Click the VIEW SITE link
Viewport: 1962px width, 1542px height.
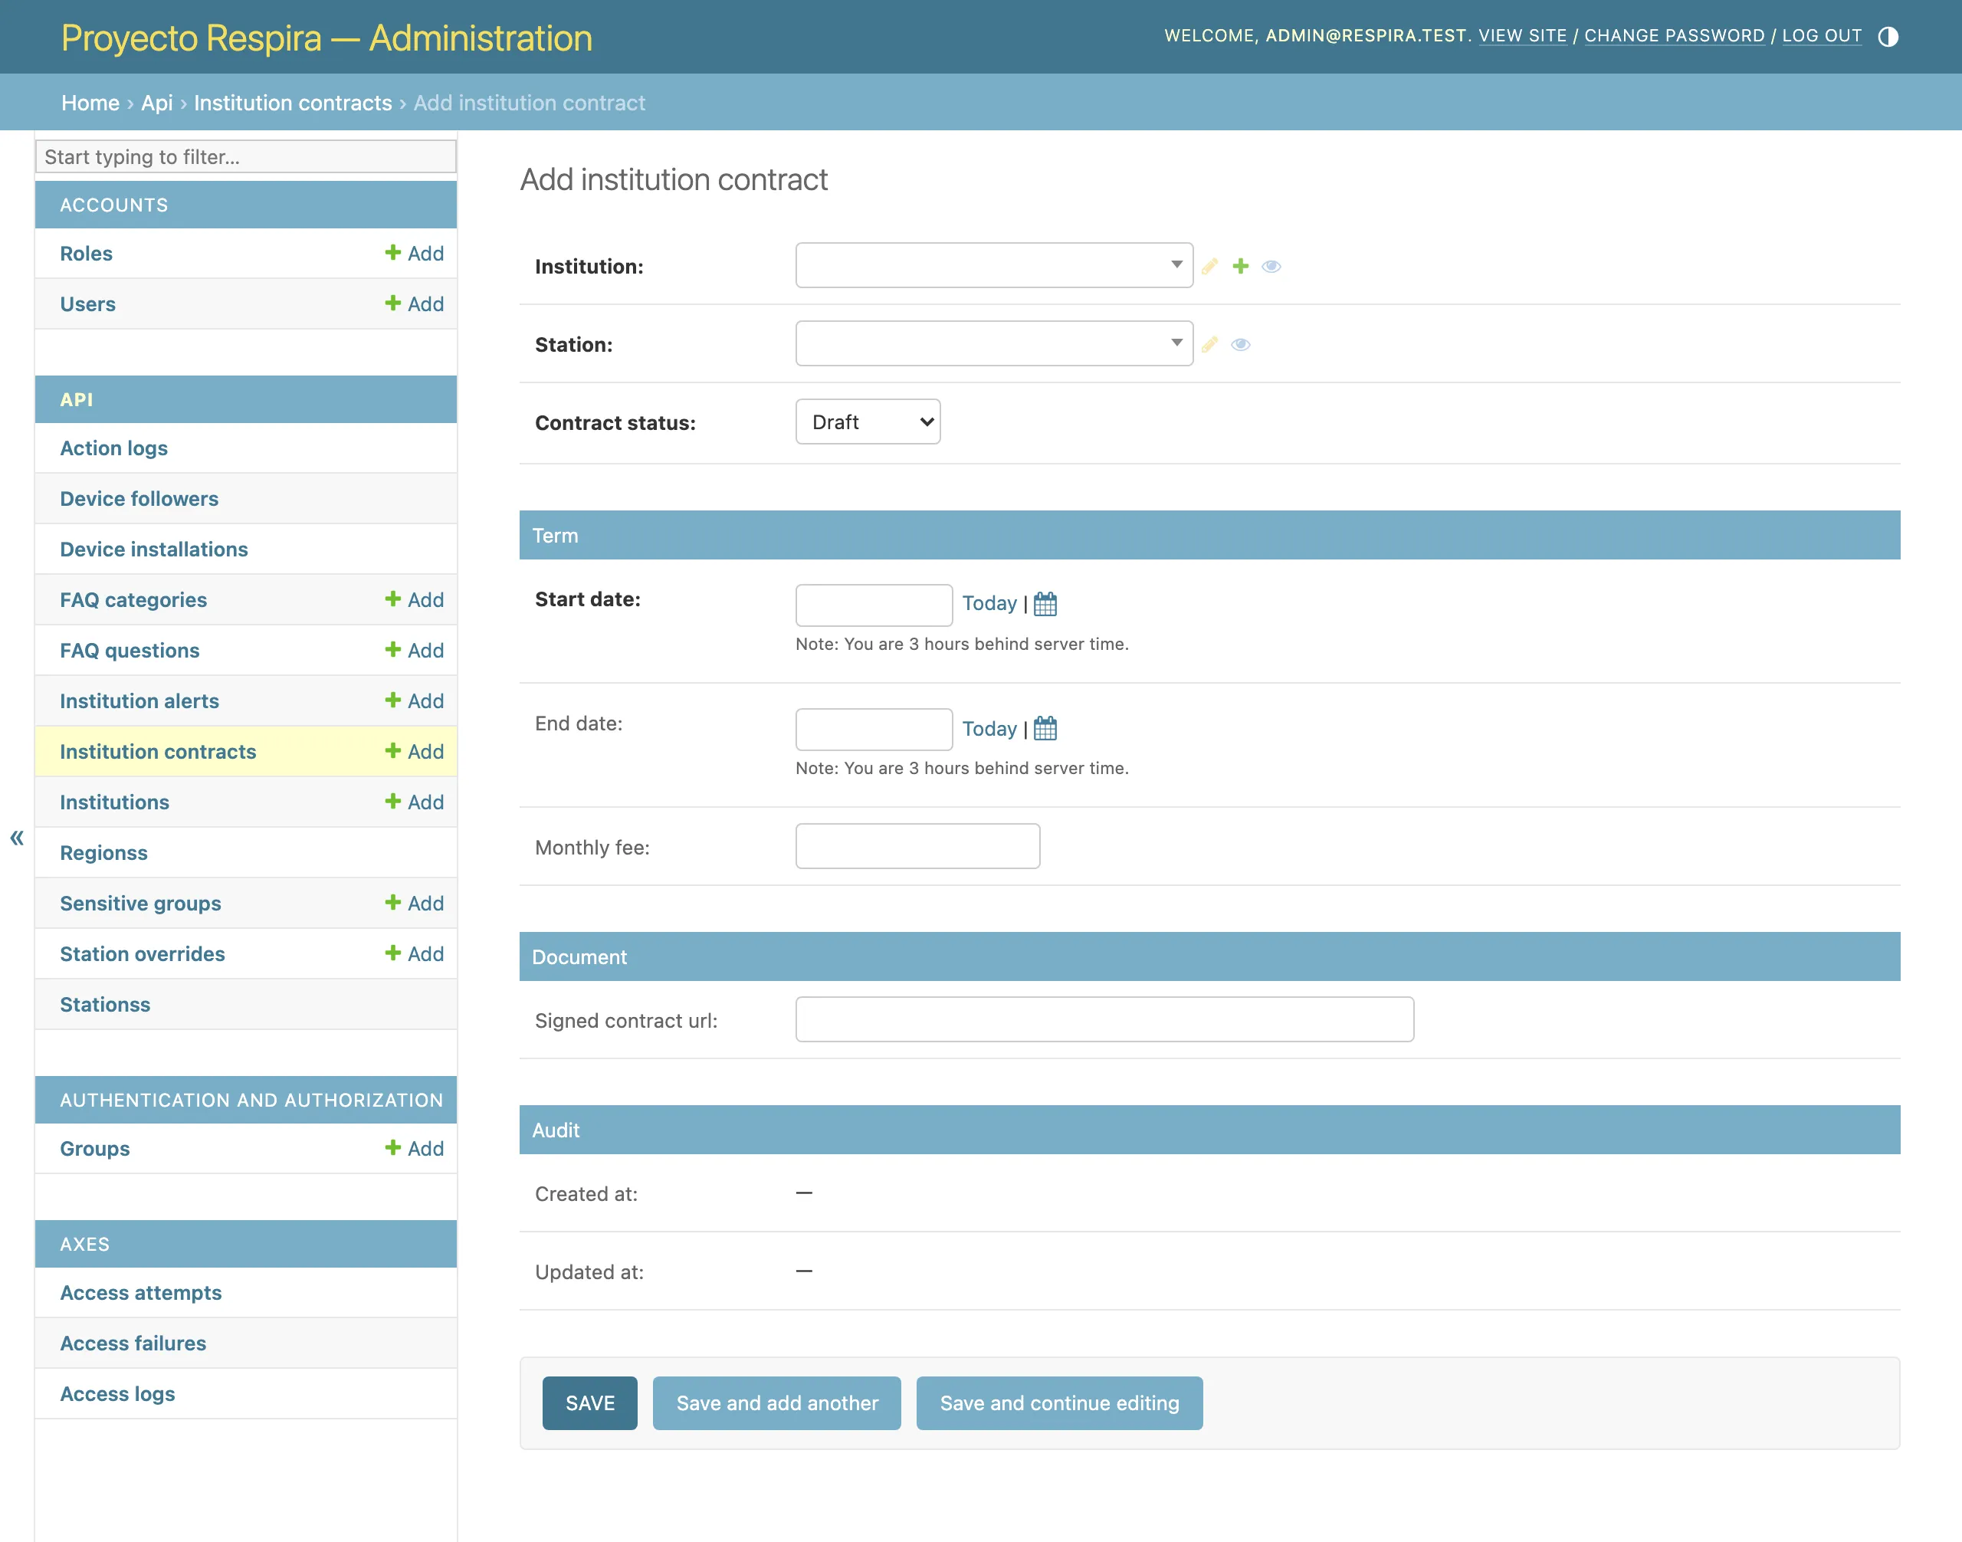1522,35
